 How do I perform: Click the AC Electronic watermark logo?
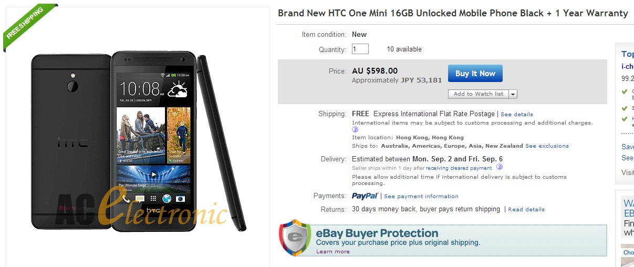(142, 210)
